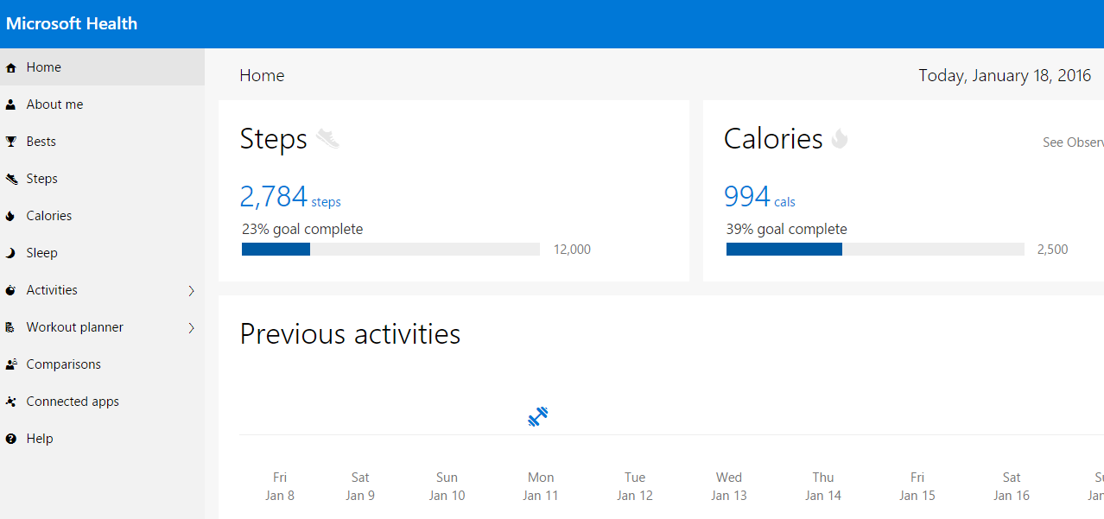This screenshot has width=1104, height=519.
Task: Click the Microsoft Health header title
Action: pos(72,23)
